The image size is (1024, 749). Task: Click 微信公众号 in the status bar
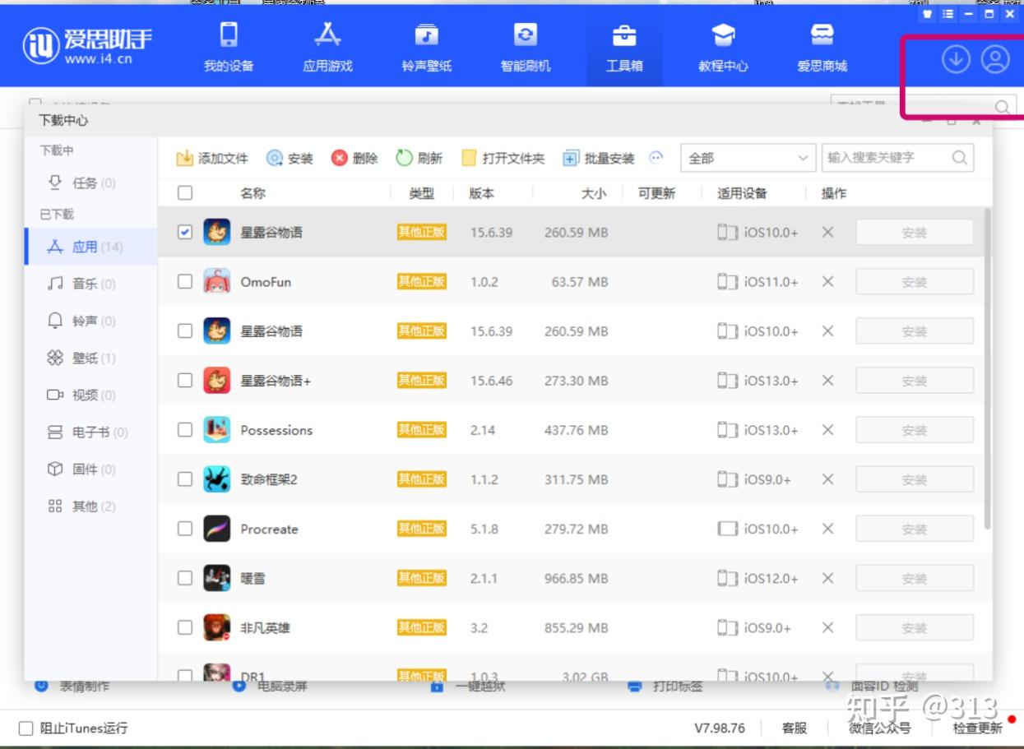point(880,728)
